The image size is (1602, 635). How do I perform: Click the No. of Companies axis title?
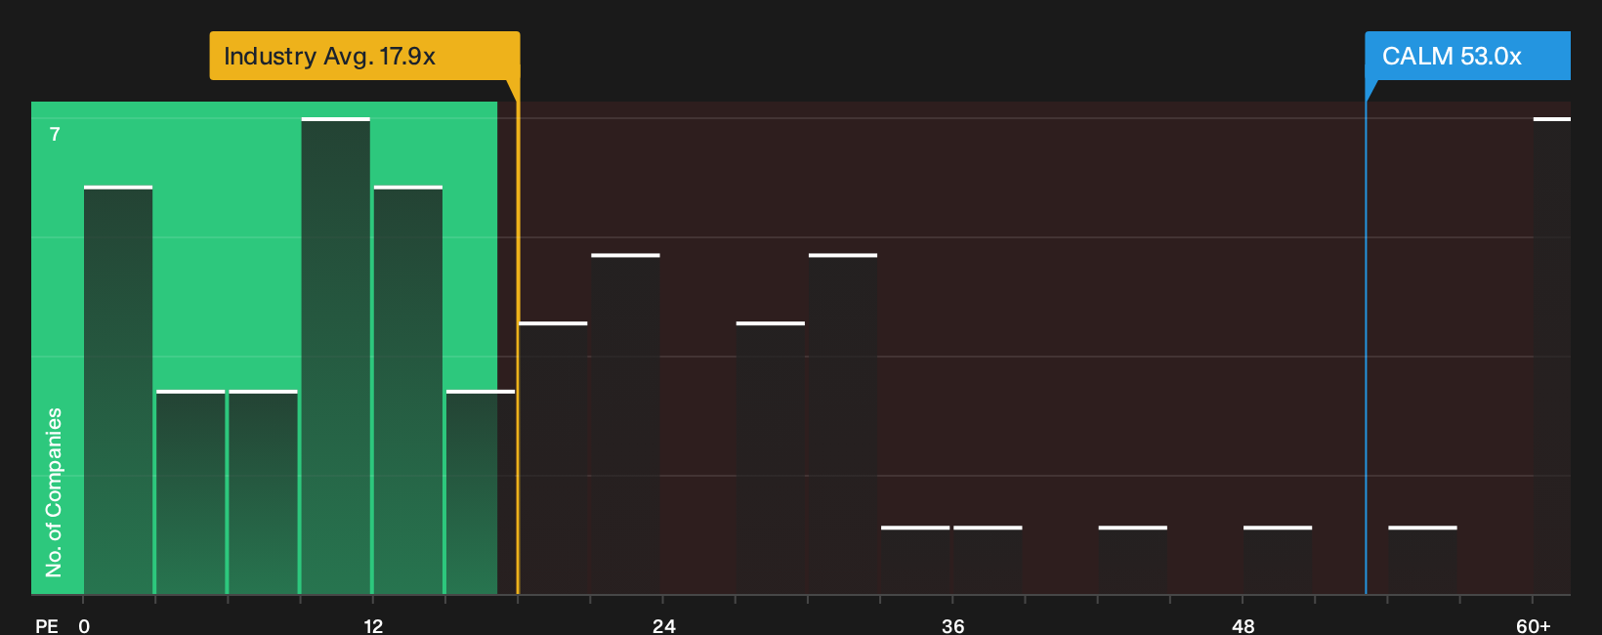tap(54, 492)
